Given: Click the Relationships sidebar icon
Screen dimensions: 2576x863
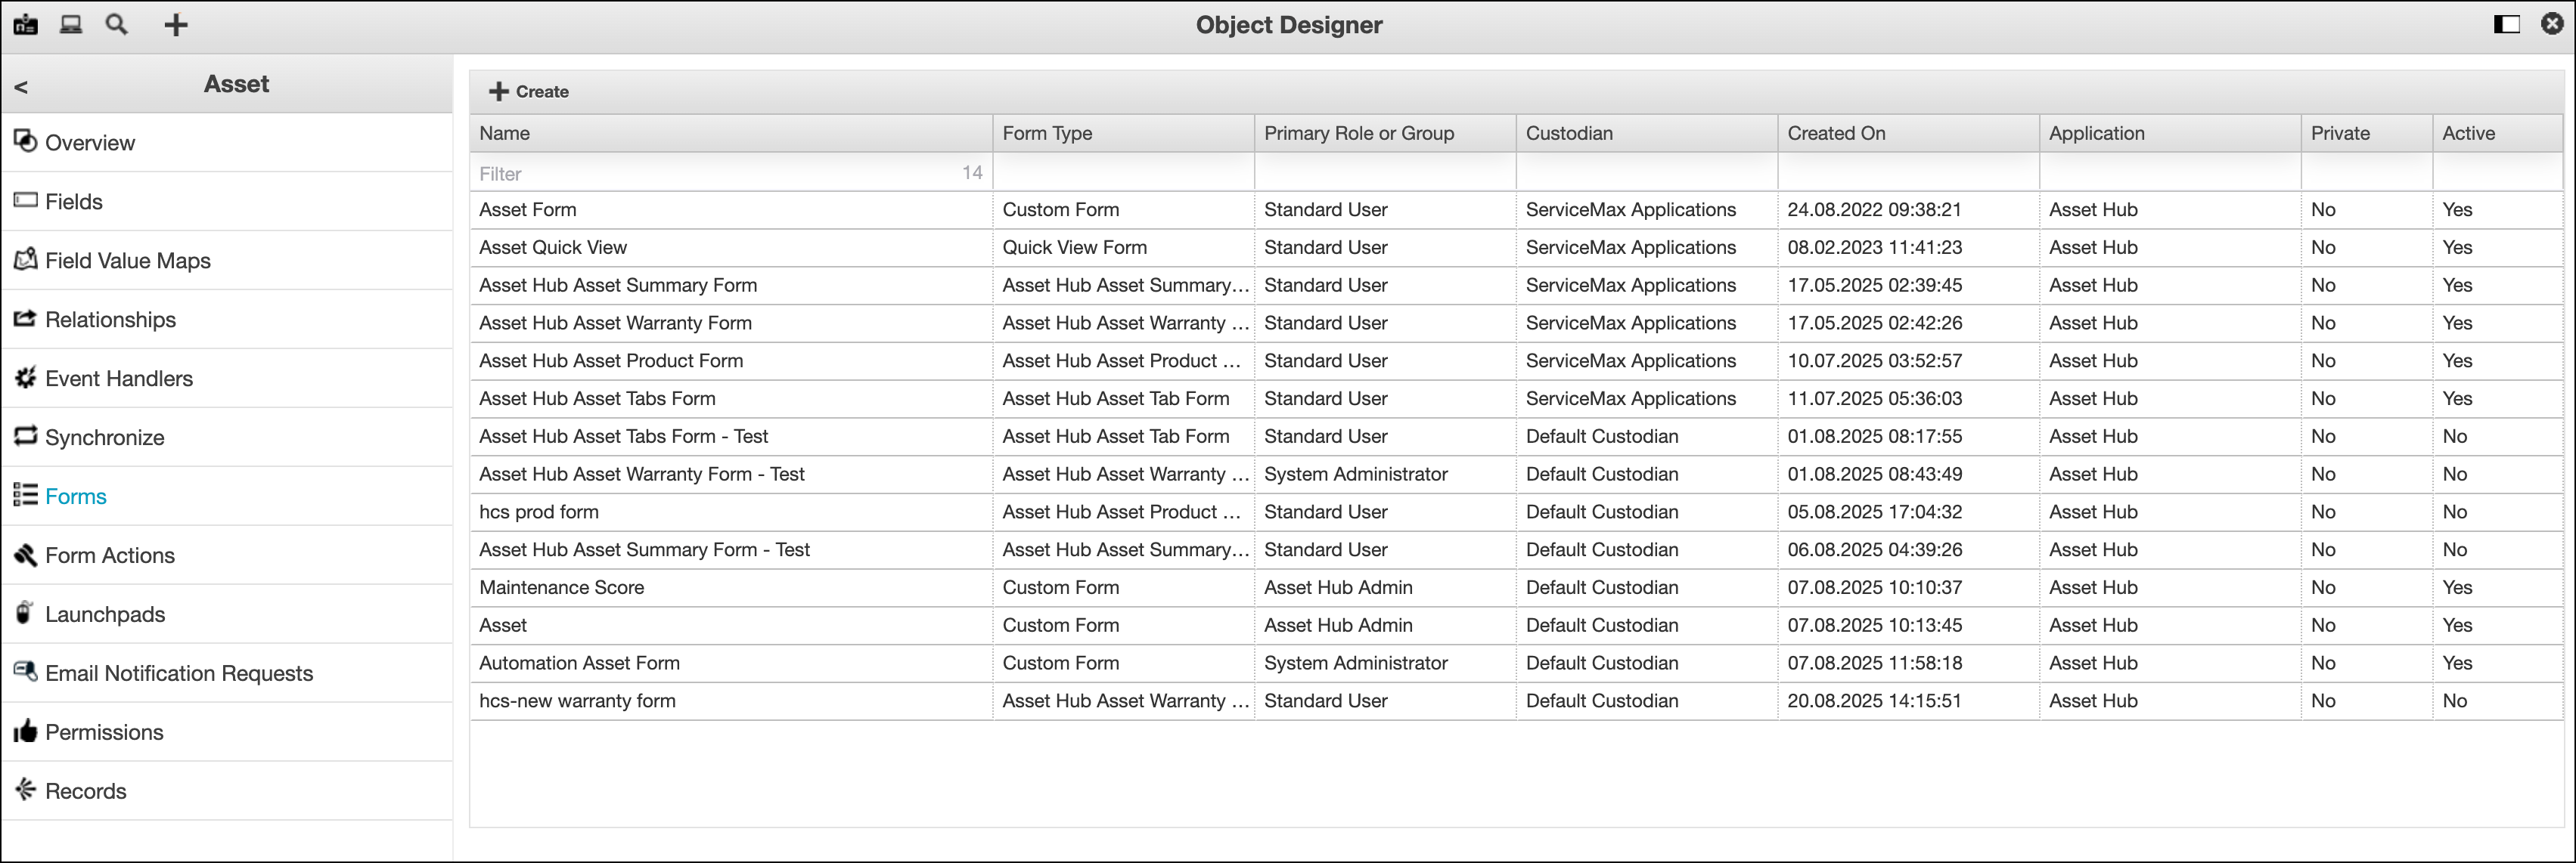Looking at the screenshot, I should 25,317.
